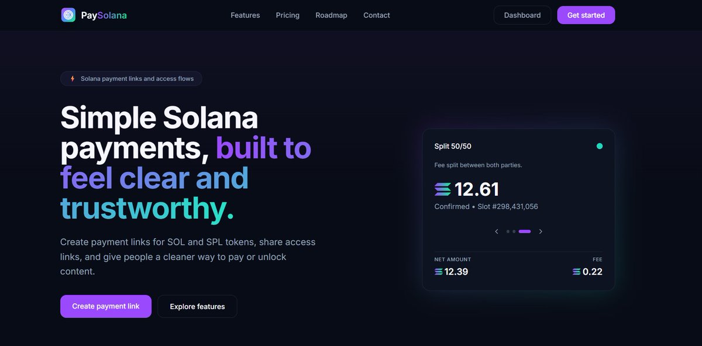Click the Solana icon next to Net Amount 12.39
Viewport: 702px width, 346px height.
point(438,271)
